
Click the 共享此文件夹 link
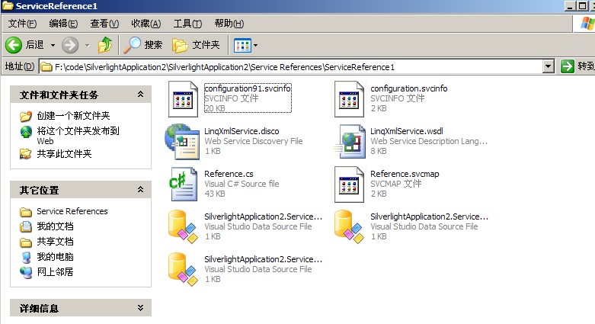pos(64,154)
